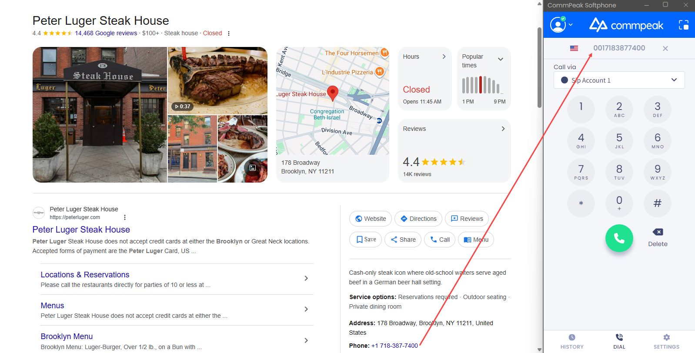Viewport: 695px width, 353px height.
Task: Open the Peter Luger Steak House result title link
Action: pyautogui.click(x=81, y=230)
